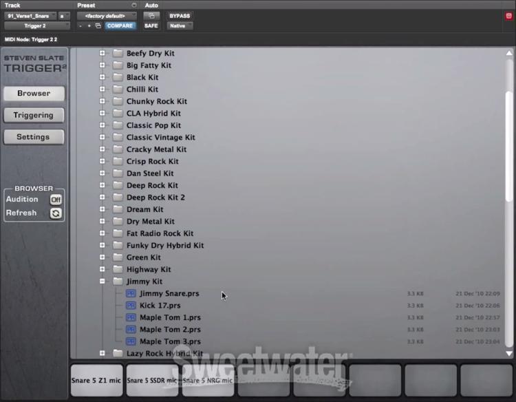This screenshot has width=516, height=402.
Task: Open the 91_Verse1_Snare track selector
Action: (30, 16)
